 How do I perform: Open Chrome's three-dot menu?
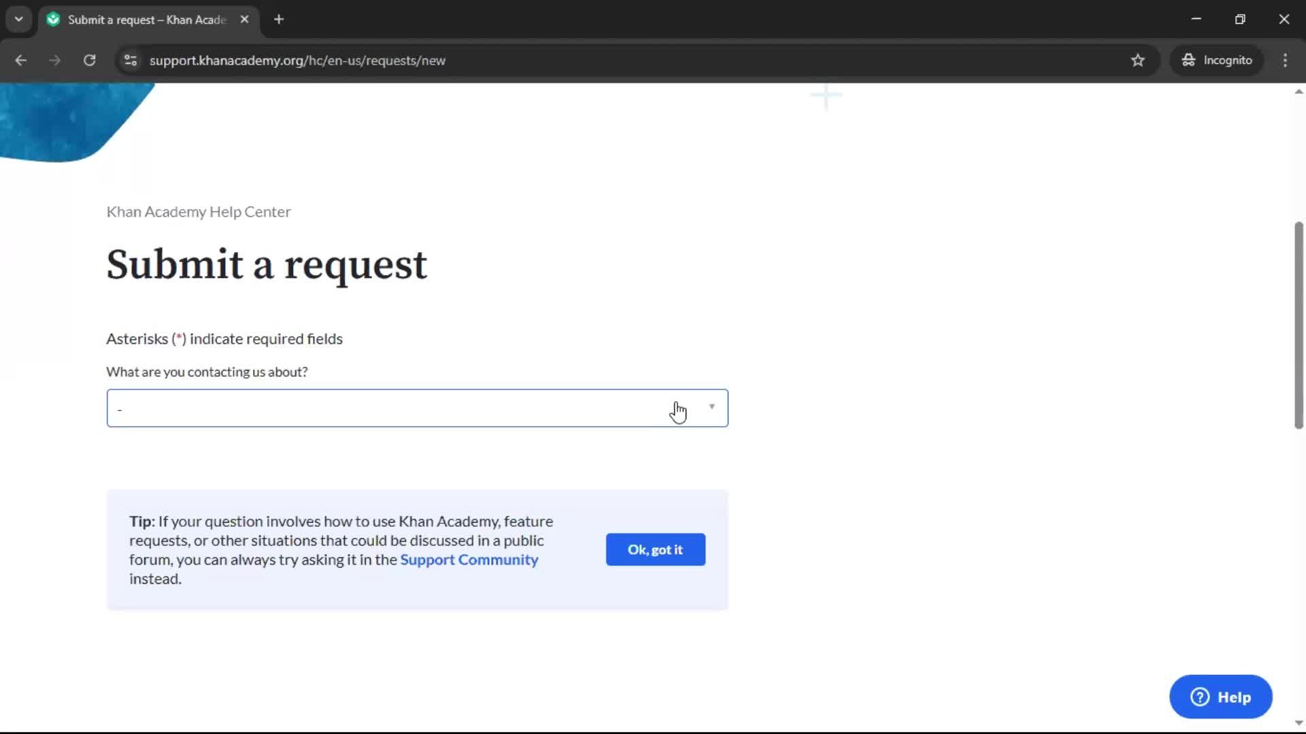point(1285,60)
